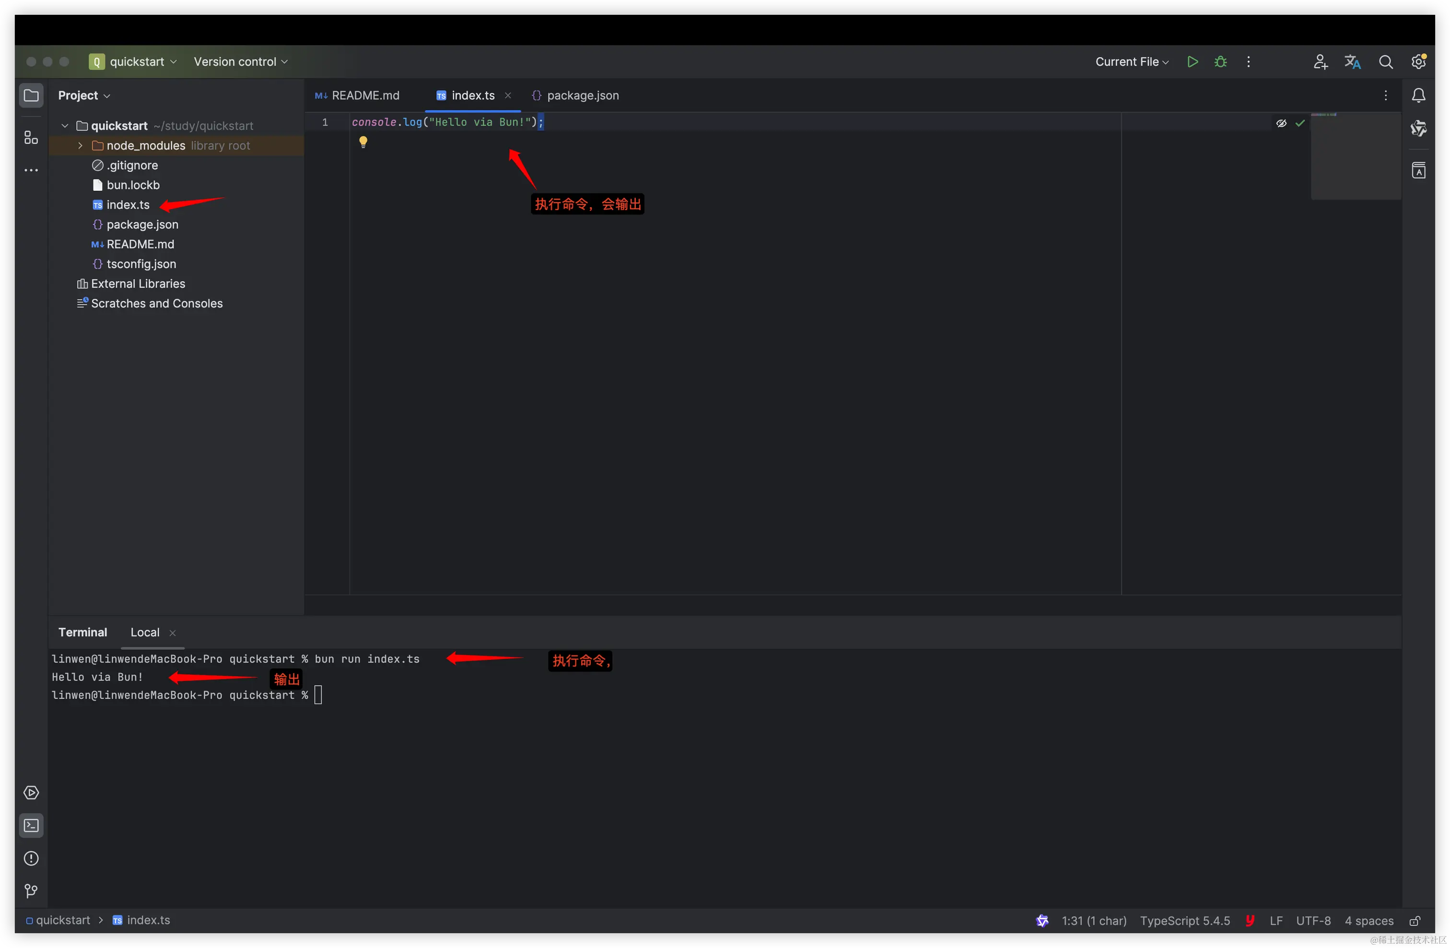Image resolution: width=1450 pixels, height=948 pixels.
Task: Open More tool windows ellipsis in left sidebar
Action: (x=31, y=171)
